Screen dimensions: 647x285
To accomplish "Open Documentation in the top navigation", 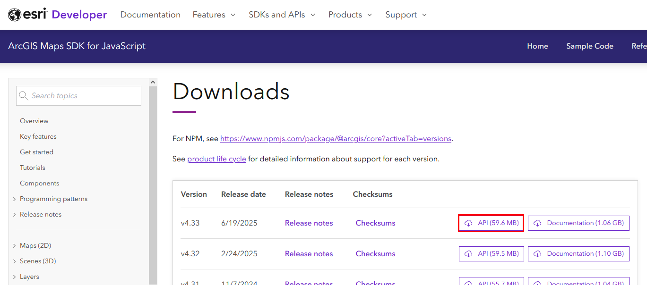I will click(x=150, y=15).
